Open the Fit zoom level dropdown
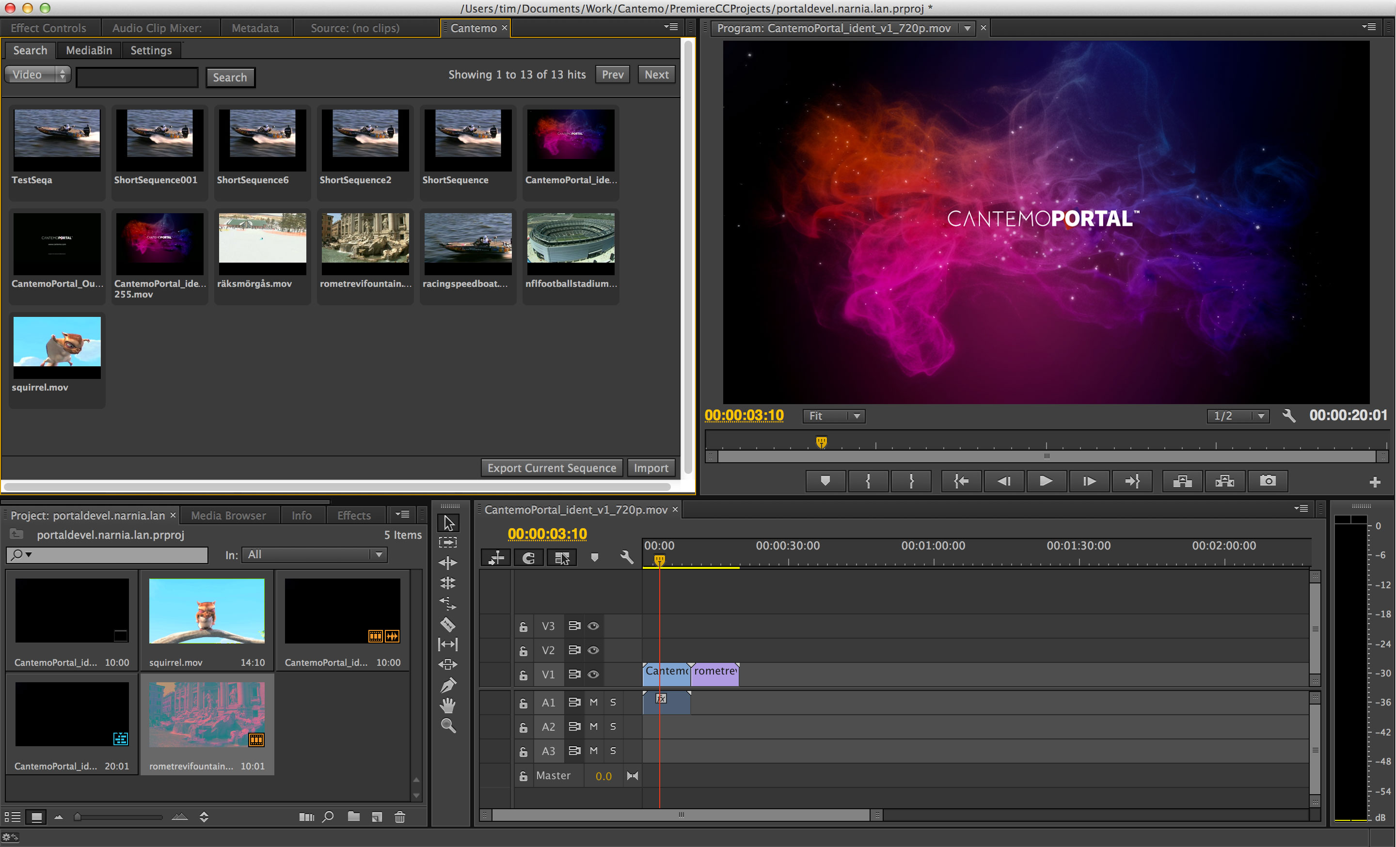Viewport: 1396px width, 847px height. click(x=835, y=416)
